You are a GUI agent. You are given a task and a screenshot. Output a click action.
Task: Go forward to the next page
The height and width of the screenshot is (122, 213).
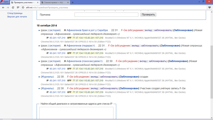click(8, 8)
